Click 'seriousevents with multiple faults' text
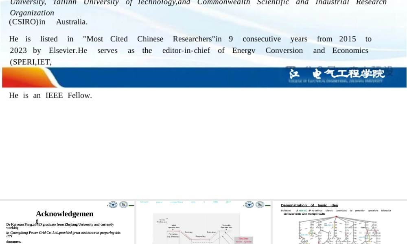The width and height of the screenshot is (407, 244). tap(304, 214)
